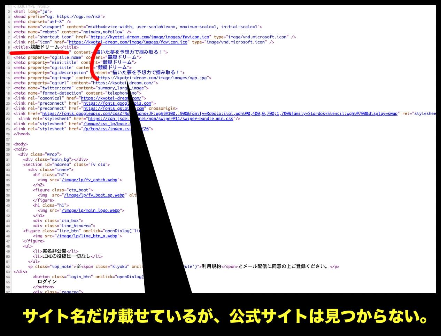Click the yellow caption text at the bottom
The image size is (441, 336).
pyautogui.click(x=225, y=316)
